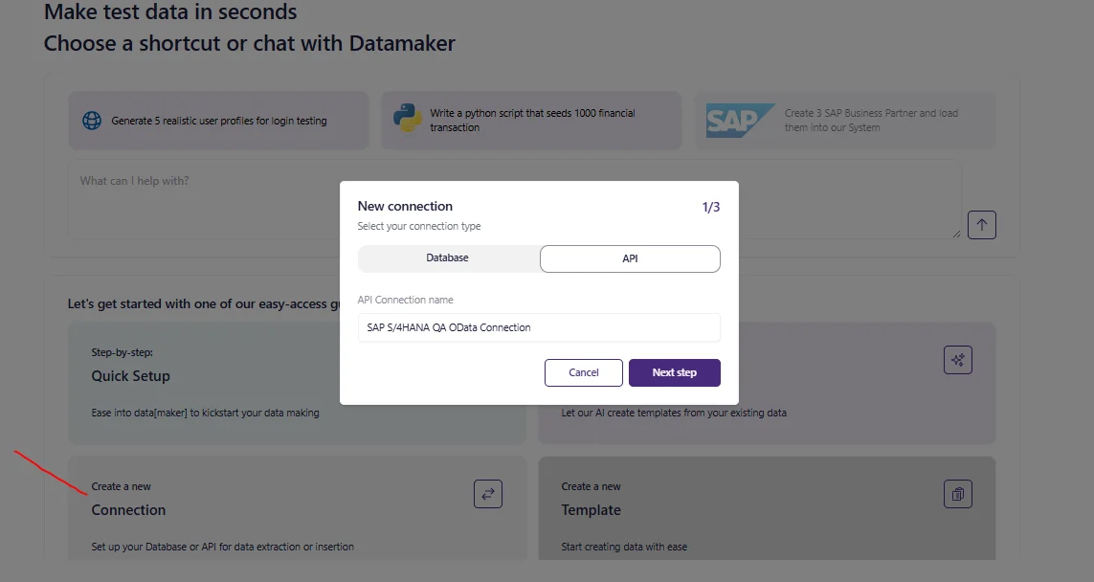Open the Quick Setup guide
This screenshot has height=582, width=1094.
pyautogui.click(x=131, y=377)
